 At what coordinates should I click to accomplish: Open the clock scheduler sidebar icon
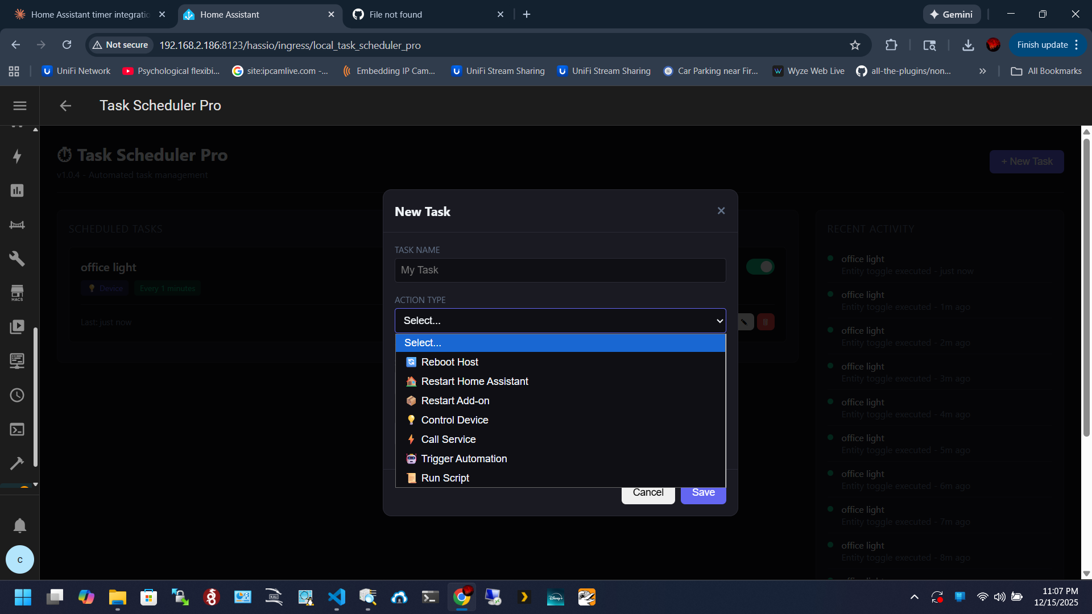tap(17, 395)
